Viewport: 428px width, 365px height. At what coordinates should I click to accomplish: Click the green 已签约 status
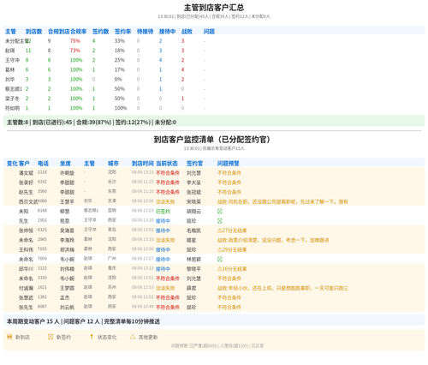click(x=163, y=212)
